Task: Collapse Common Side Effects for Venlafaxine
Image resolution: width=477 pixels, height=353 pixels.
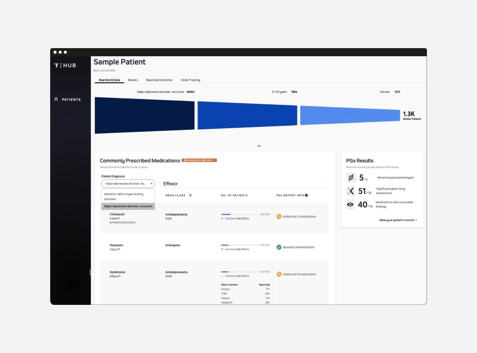Action: [235, 276]
